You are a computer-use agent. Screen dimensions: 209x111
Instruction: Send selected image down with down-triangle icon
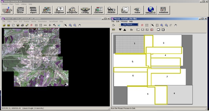(x=120, y=30)
